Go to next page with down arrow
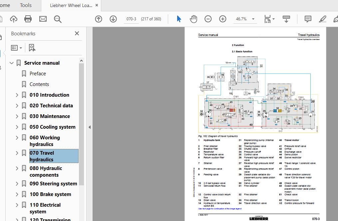 pos(113,19)
